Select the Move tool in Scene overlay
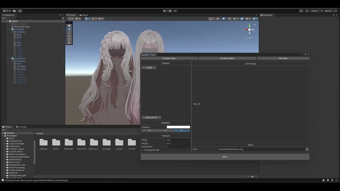 tap(69, 29)
